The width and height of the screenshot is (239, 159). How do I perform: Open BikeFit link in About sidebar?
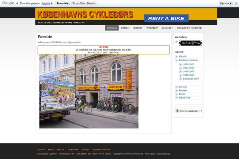point(182,56)
